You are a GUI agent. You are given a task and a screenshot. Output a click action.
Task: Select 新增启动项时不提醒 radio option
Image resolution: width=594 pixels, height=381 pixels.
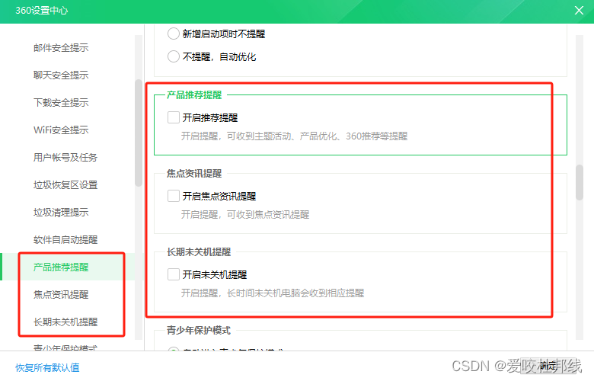[174, 34]
